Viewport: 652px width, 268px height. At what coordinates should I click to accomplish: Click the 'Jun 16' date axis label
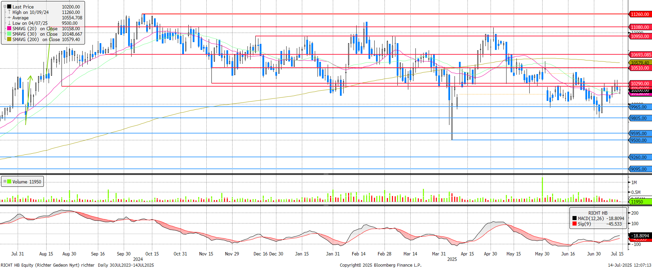click(x=568, y=254)
